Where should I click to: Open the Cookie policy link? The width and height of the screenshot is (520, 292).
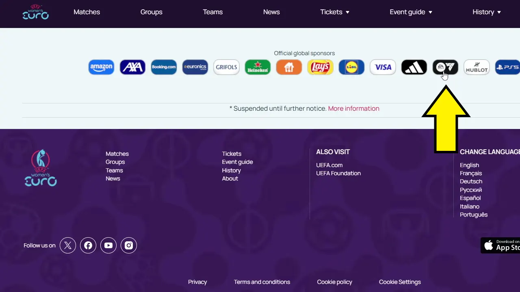(x=335, y=282)
